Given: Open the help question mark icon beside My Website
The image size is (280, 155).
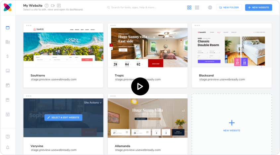Looking at the screenshot, I should click(x=46, y=6).
